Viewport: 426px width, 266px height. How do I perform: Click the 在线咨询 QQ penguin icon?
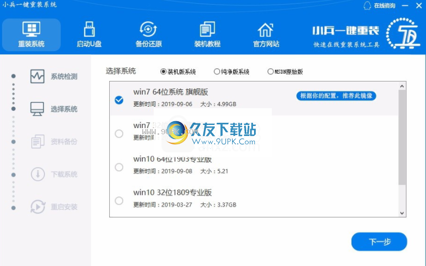367,6
